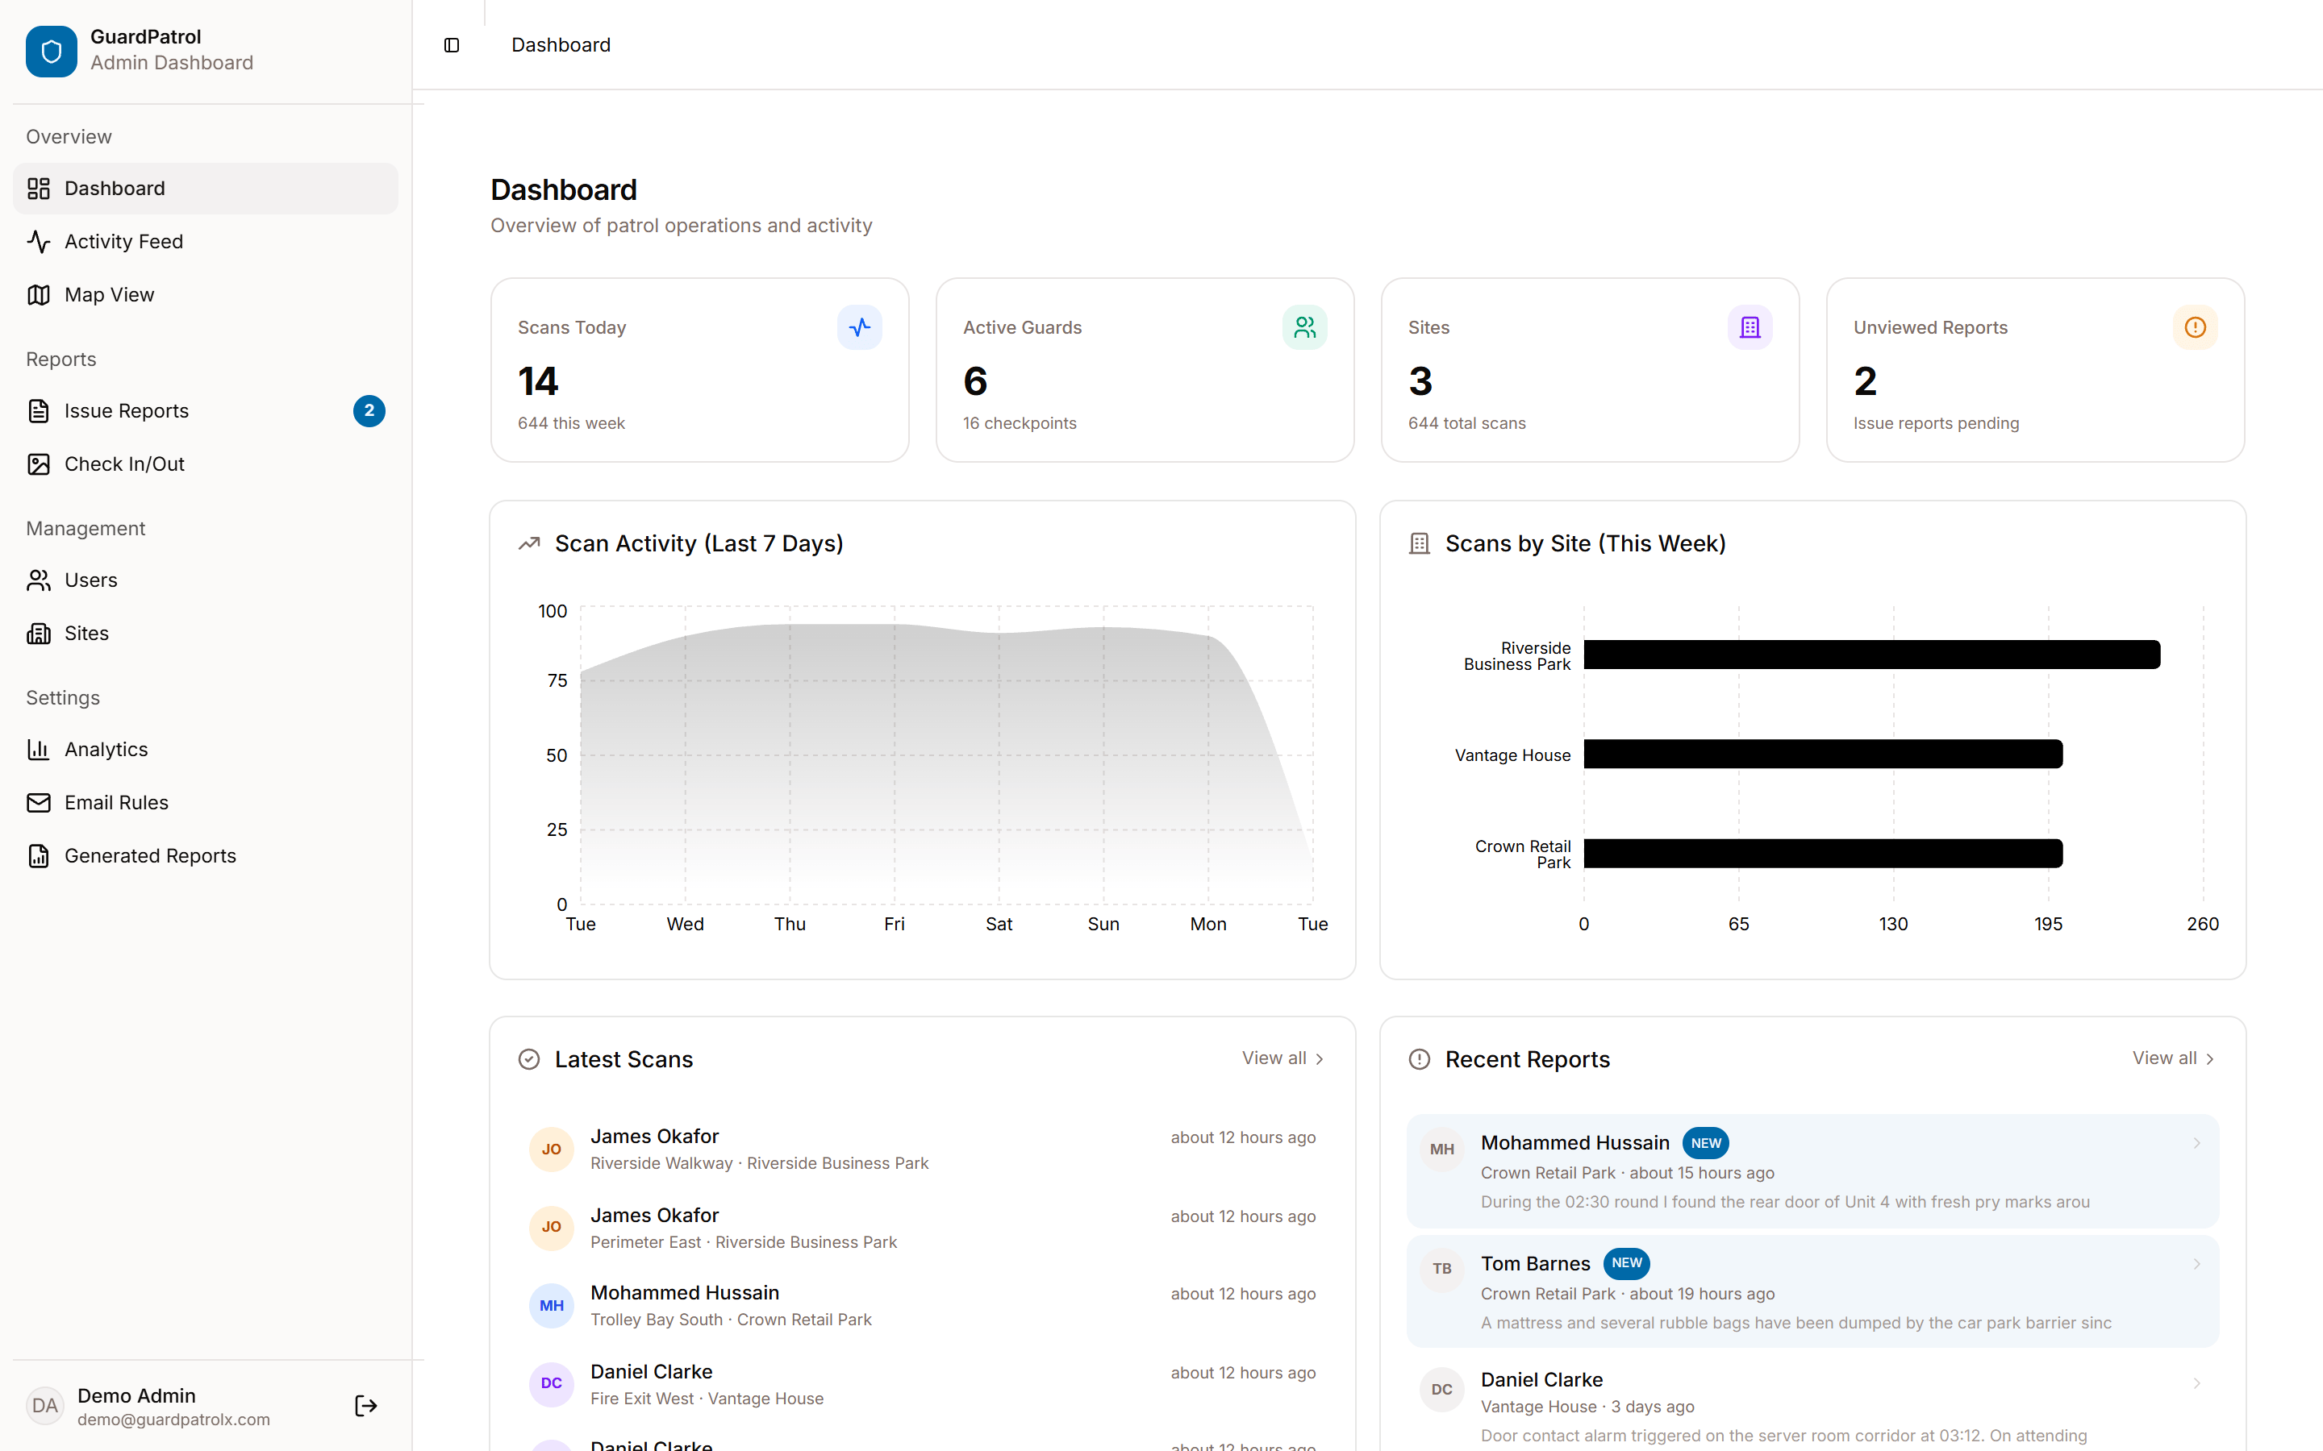Screen dimensions: 2323x1451
Task: Open the Dashboard menu item
Action: click(206, 188)
